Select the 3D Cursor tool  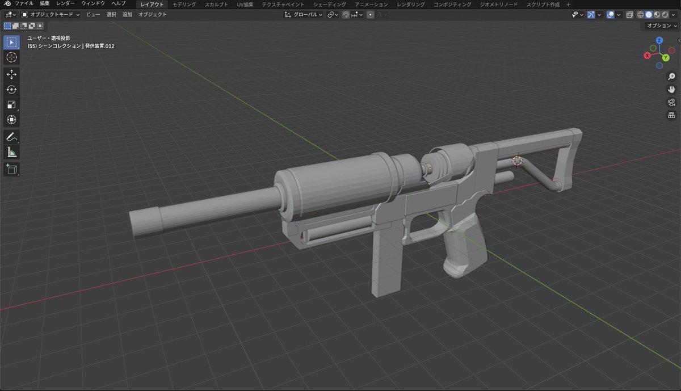[x=12, y=57]
